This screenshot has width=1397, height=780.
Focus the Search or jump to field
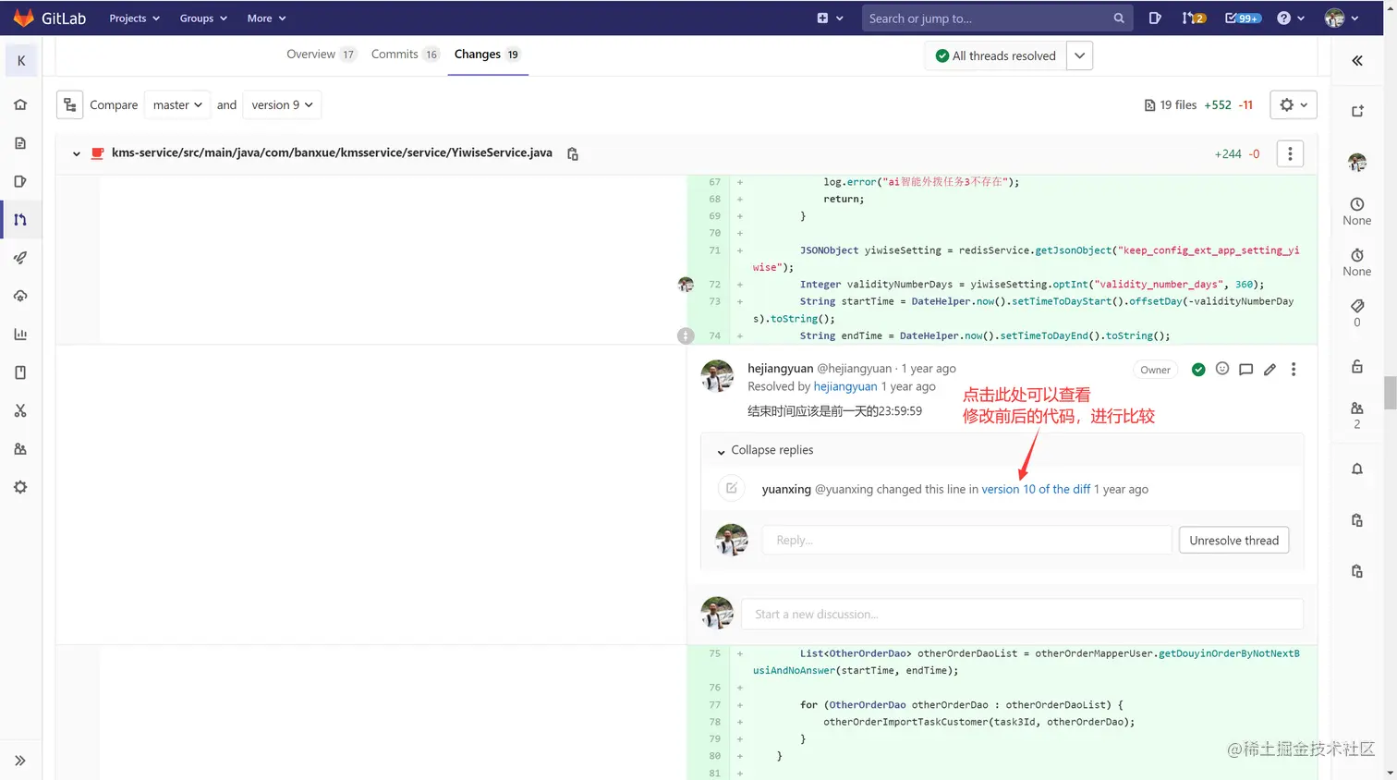coord(997,18)
